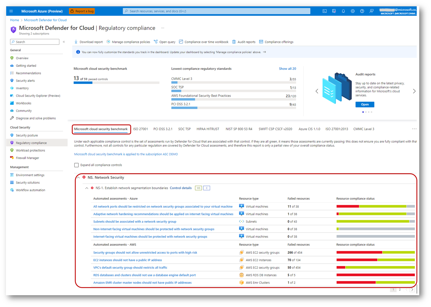Collapse the sidebar with double chevron
This screenshot has width=431, height=307.
pos(64,42)
